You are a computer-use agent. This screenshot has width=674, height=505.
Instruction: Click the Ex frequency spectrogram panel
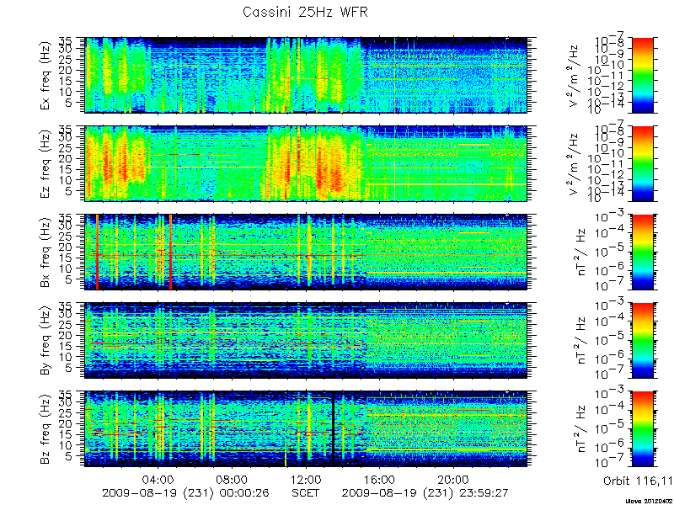coord(307,75)
